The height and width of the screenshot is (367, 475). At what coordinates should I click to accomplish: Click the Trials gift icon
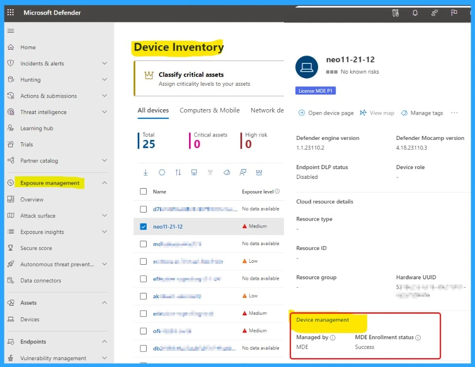[x=11, y=144]
